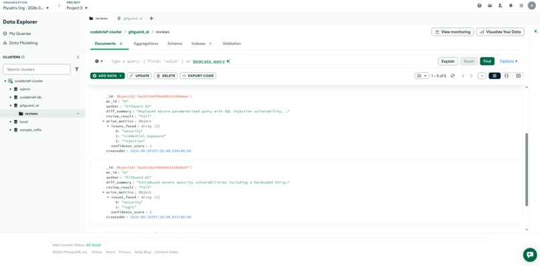Screen dimensions: 540x266
Task: Open the reviews collection ellipsis menu
Action: pos(78,114)
